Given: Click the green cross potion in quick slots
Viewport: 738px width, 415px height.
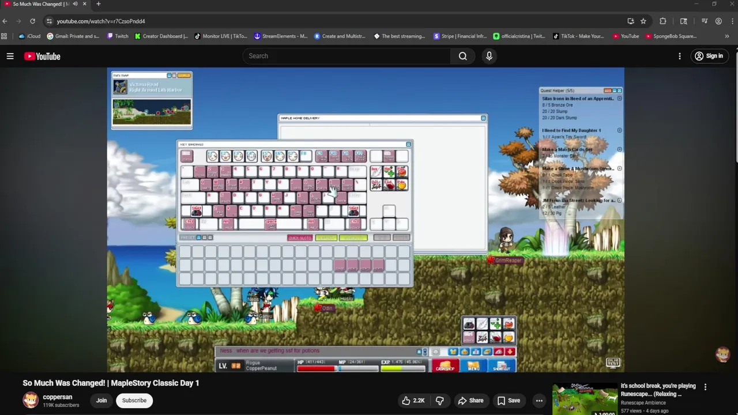Looking at the screenshot, I should (495, 324).
